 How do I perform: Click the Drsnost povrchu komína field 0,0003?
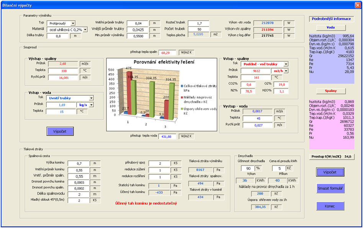click(x=78, y=182)
